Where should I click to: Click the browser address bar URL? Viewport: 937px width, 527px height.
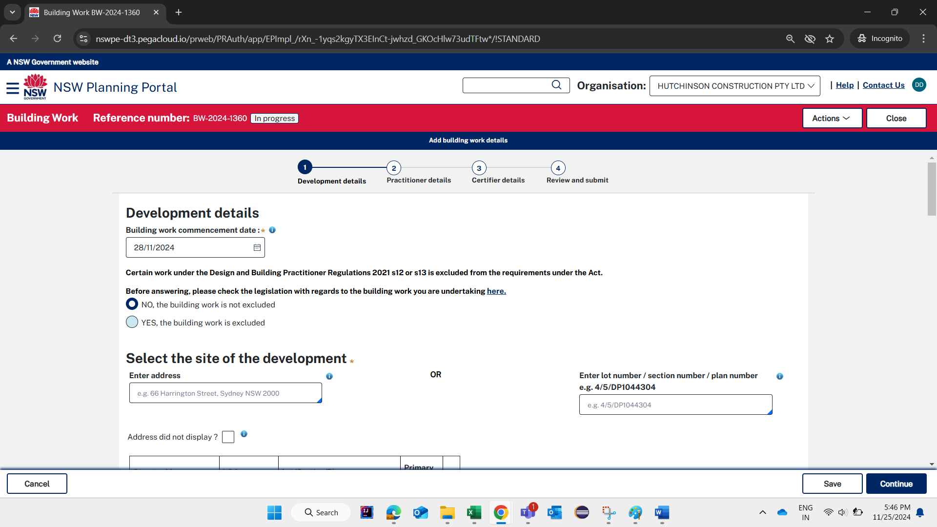coord(318,39)
